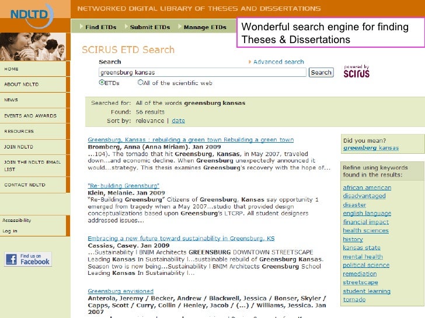The width and height of the screenshot is (425, 318).
Task: Click the NDLTD logo
Action: (32, 16)
